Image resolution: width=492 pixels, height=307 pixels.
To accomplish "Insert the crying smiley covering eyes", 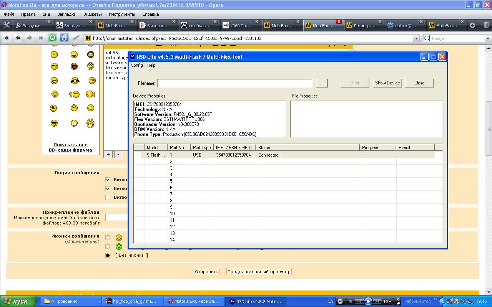I will [75, 81].
